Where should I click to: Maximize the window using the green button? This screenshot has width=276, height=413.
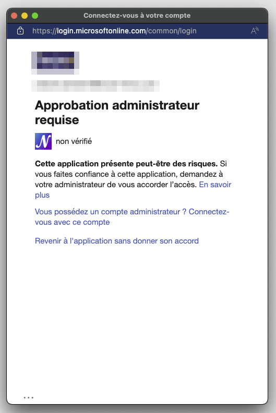(35, 16)
